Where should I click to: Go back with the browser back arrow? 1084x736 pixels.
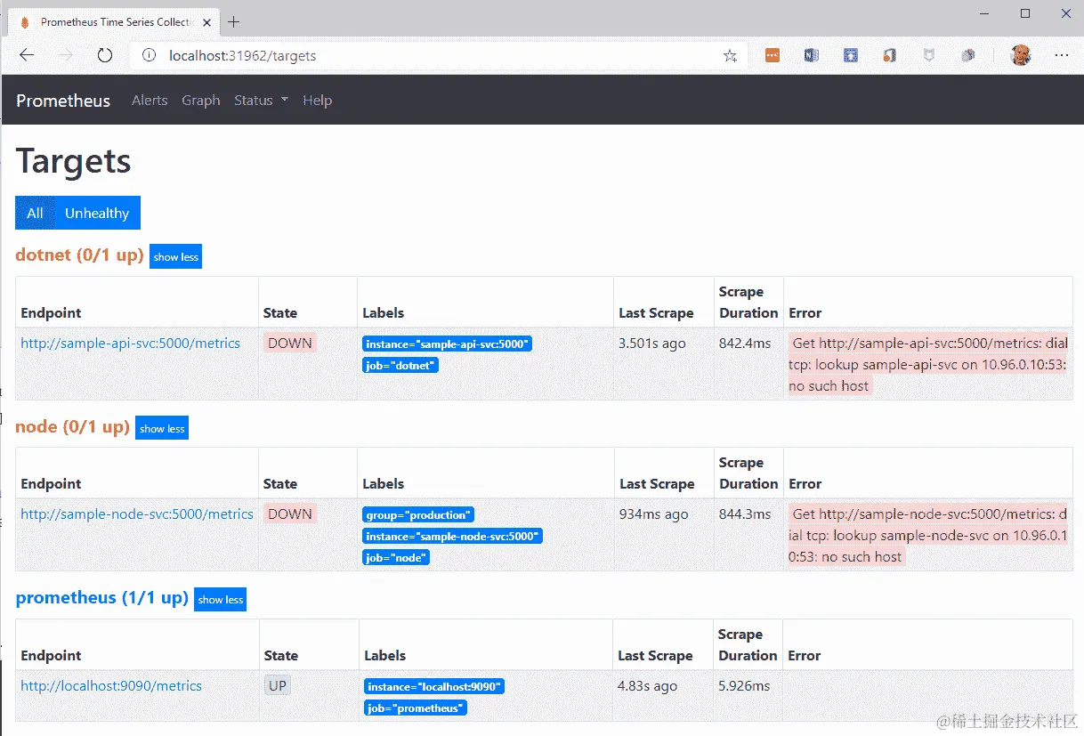pos(27,55)
